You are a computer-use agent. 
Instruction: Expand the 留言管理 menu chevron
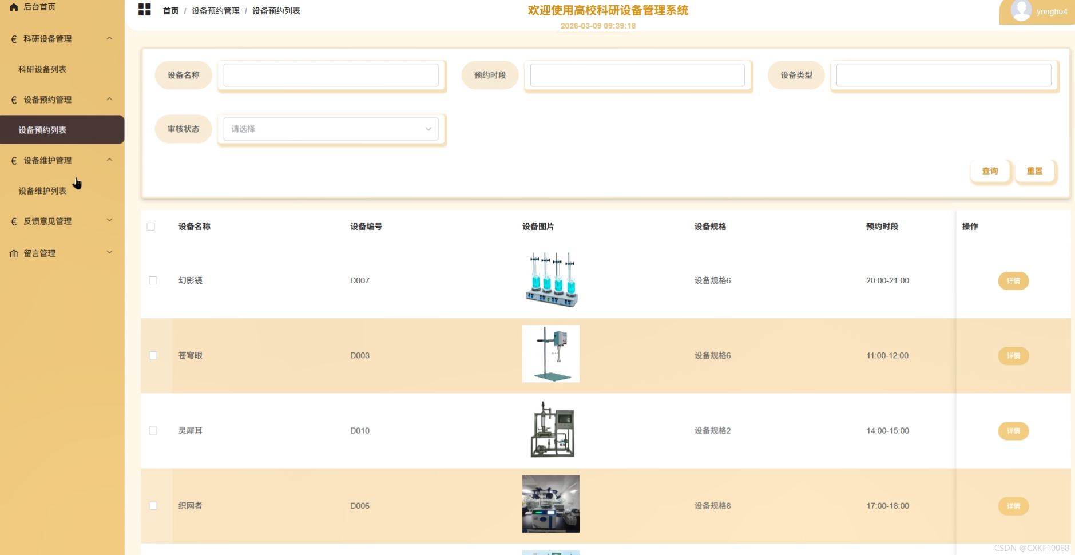click(x=109, y=253)
